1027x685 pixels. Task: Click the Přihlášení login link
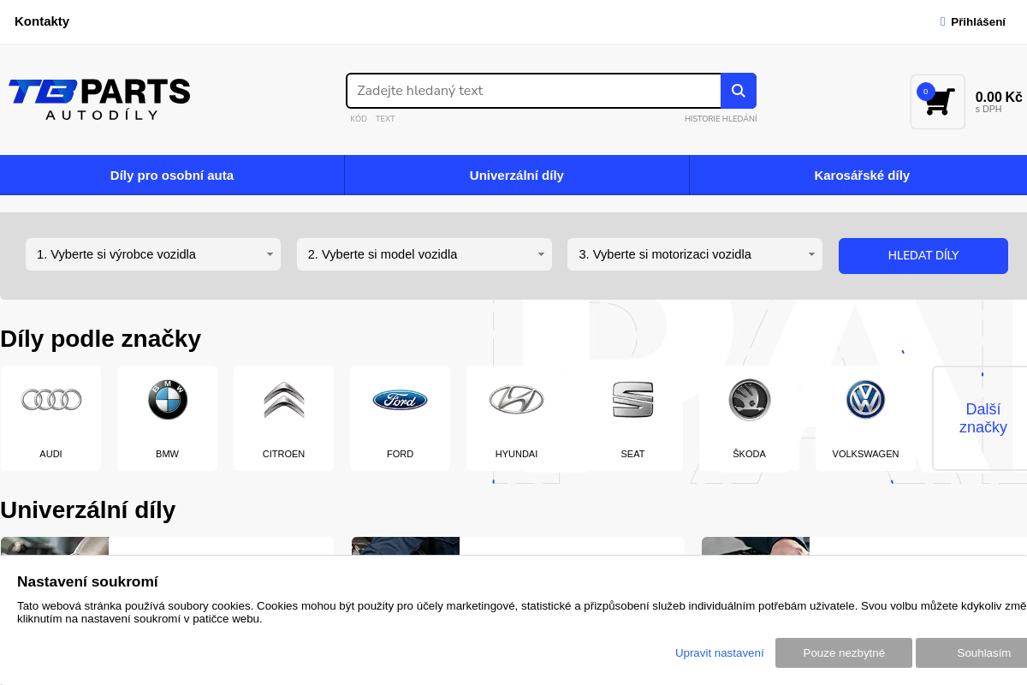(973, 21)
